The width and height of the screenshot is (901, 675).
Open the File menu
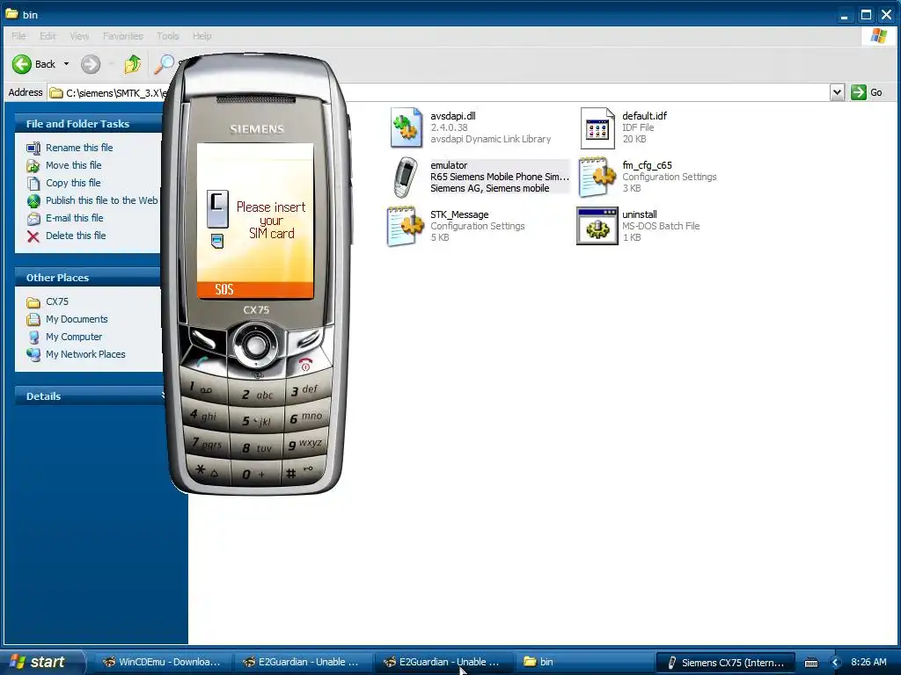[18, 35]
